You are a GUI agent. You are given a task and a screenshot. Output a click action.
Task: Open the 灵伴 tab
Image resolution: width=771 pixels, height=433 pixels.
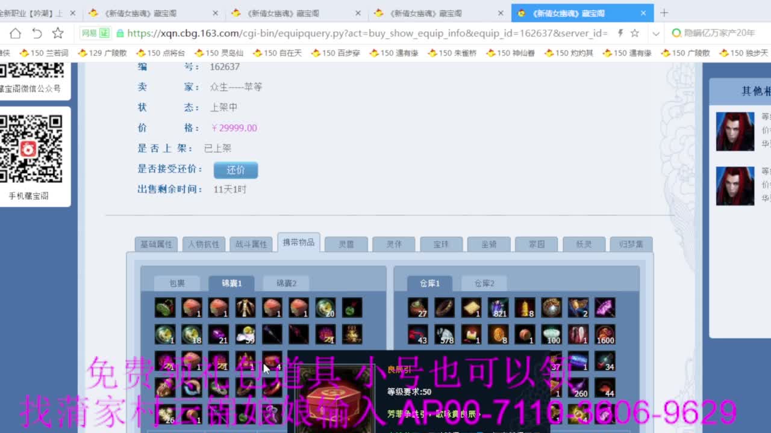394,244
